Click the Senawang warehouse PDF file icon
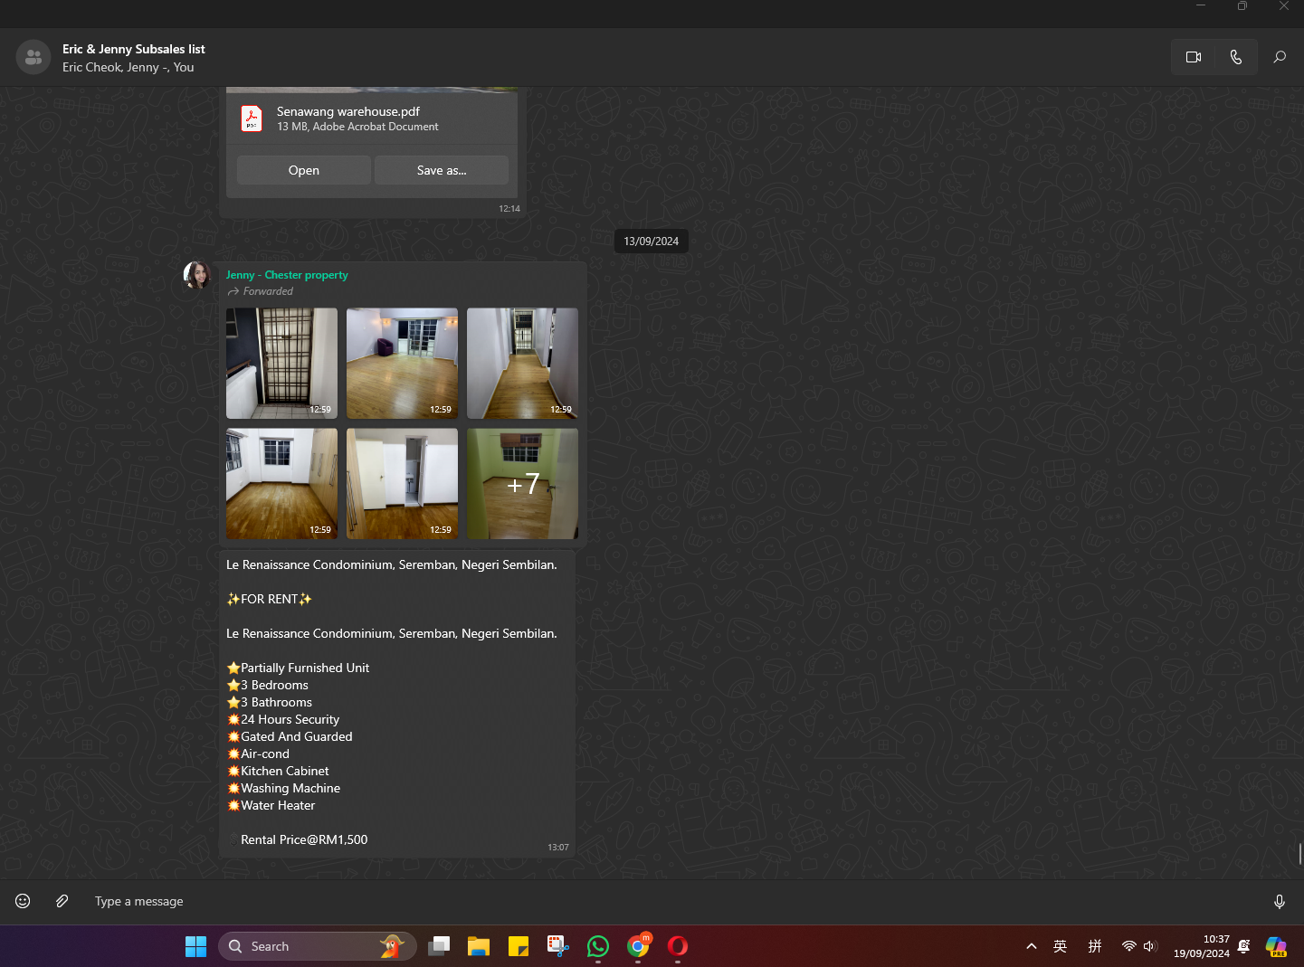Image resolution: width=1304 pixels, height=967 pixels. click(252, 119)
